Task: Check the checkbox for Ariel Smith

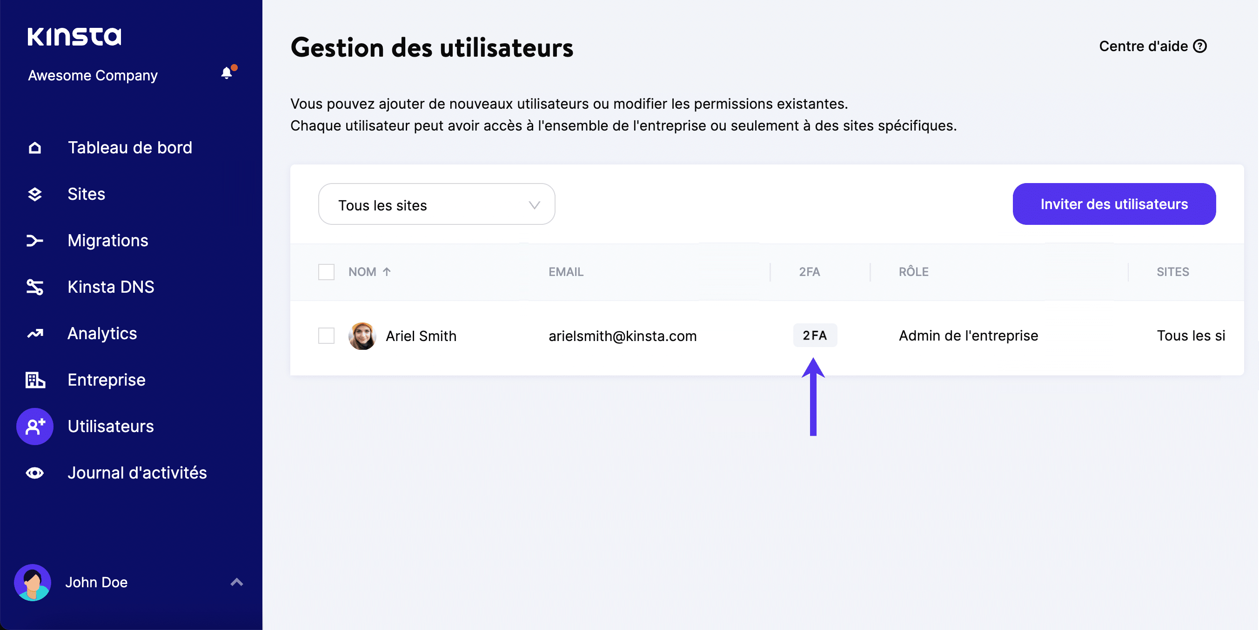Action: (x=326, y=336)
